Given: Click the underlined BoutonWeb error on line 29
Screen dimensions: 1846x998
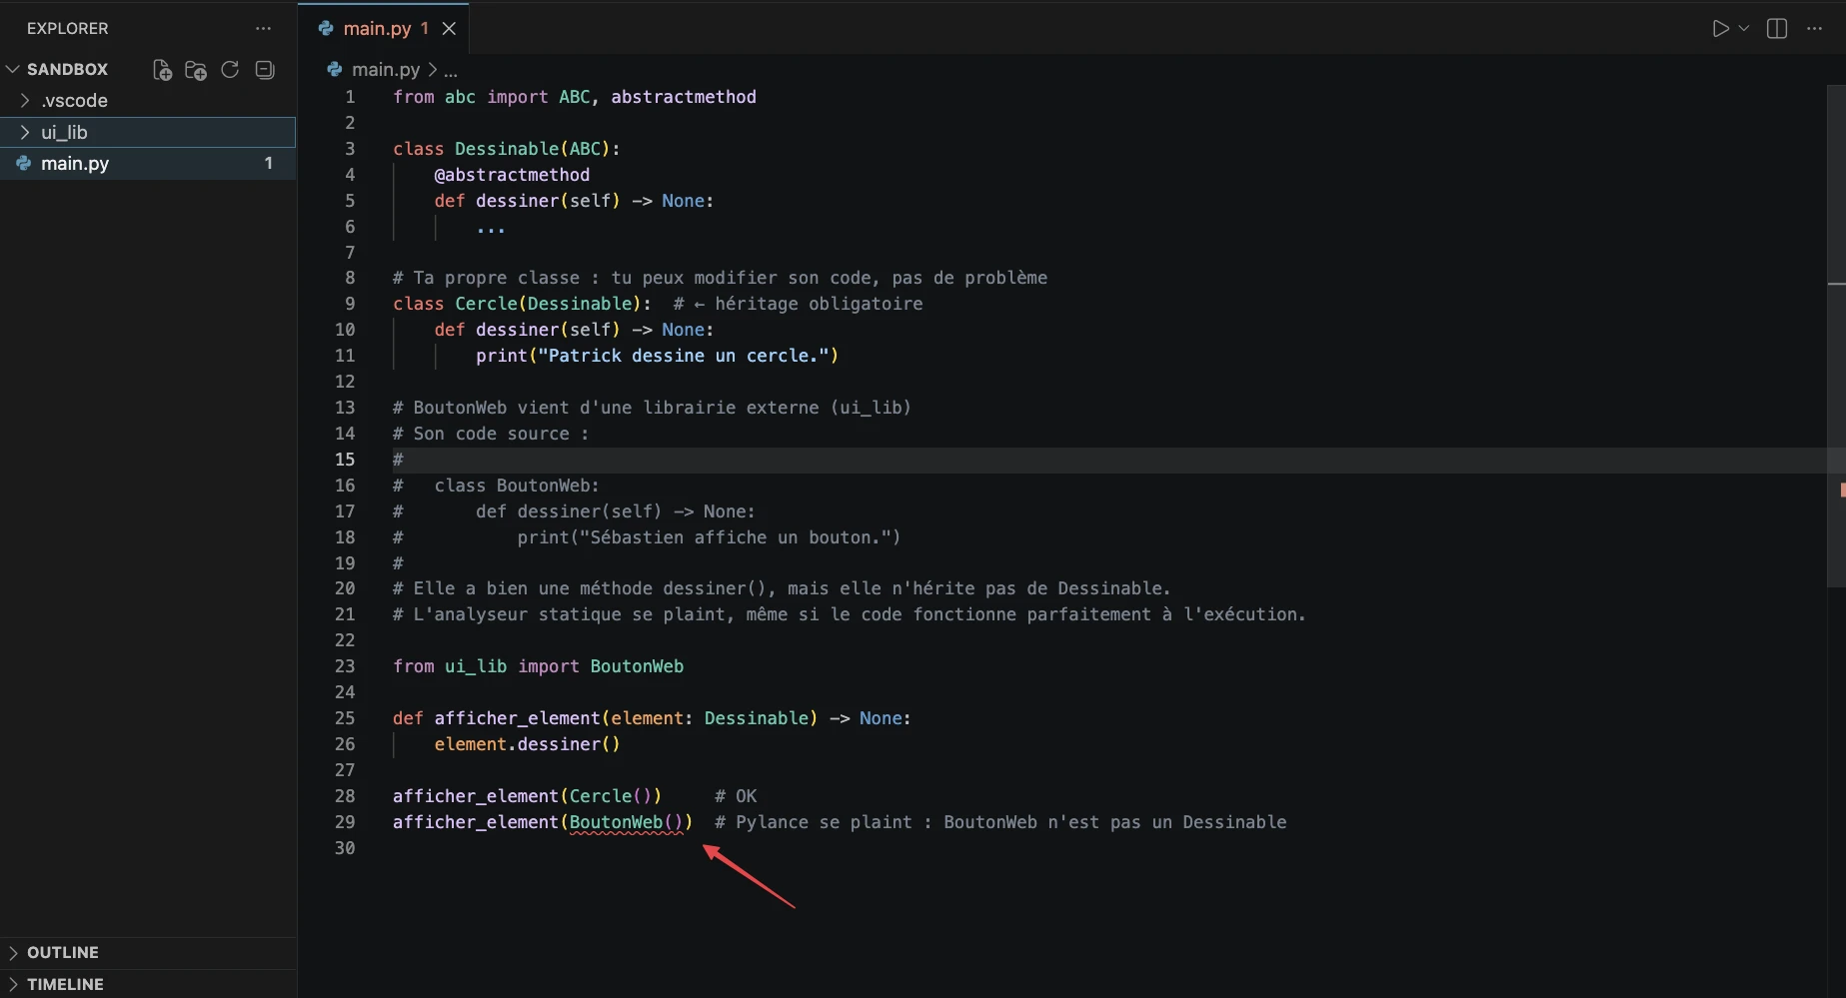Looking at the screenshot, I should pos(616,822).
